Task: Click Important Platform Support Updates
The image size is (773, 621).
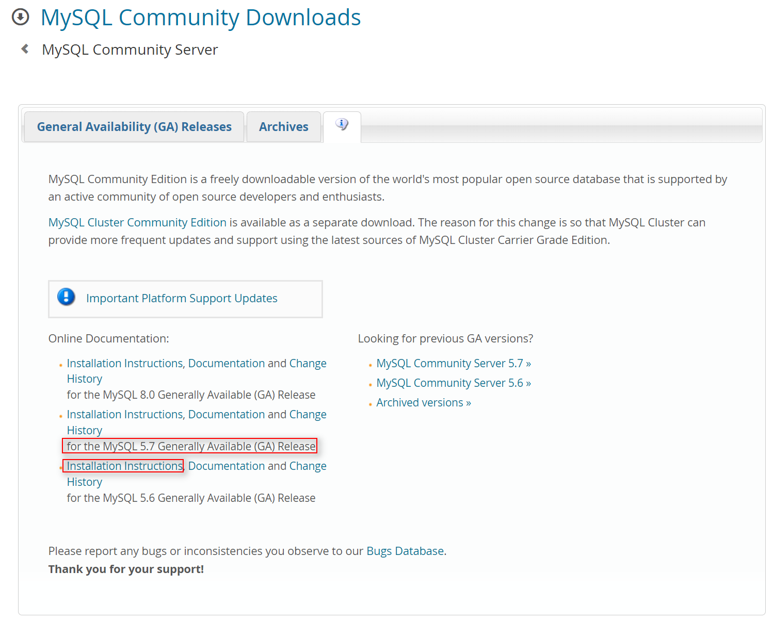Action: click(x=182, y=298)
